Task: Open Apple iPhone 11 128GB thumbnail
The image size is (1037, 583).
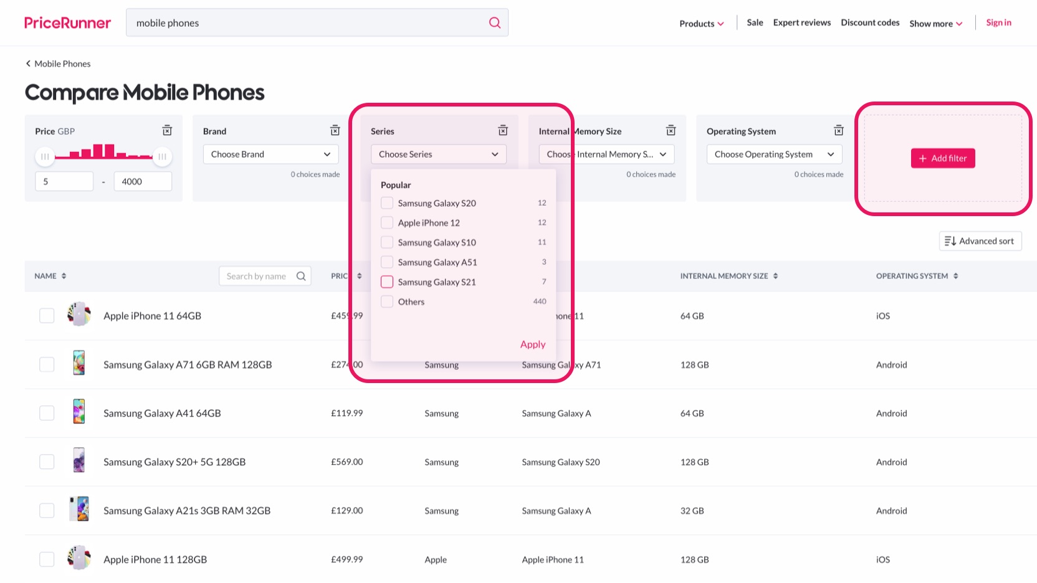Action: [x=79, y=557]
